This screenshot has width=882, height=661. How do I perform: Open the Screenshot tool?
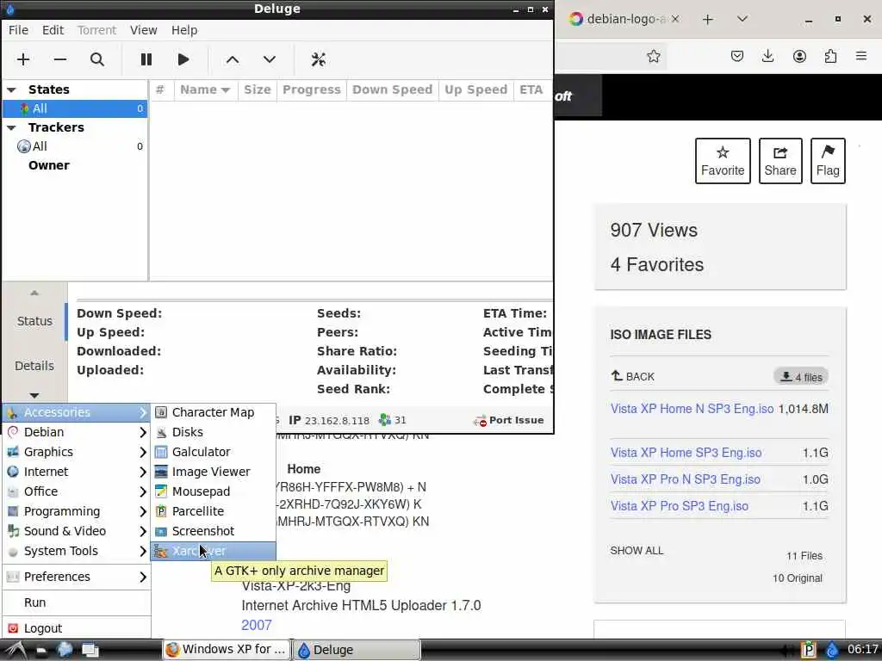214,531
